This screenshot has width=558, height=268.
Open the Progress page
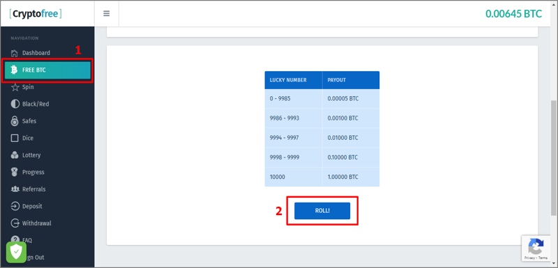click(47, 172)
